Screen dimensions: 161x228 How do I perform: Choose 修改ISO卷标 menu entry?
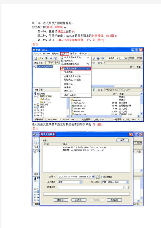pos(76,95)
